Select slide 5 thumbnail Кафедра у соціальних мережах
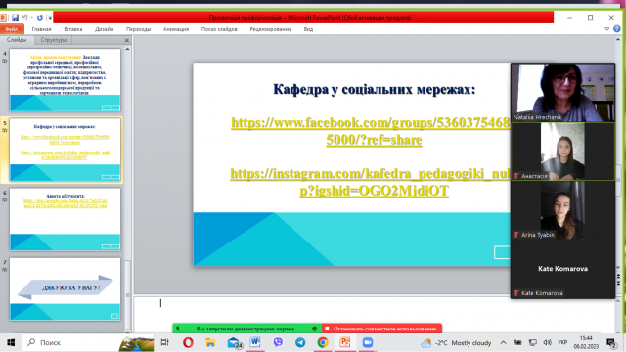 click(x=66, y=150)
